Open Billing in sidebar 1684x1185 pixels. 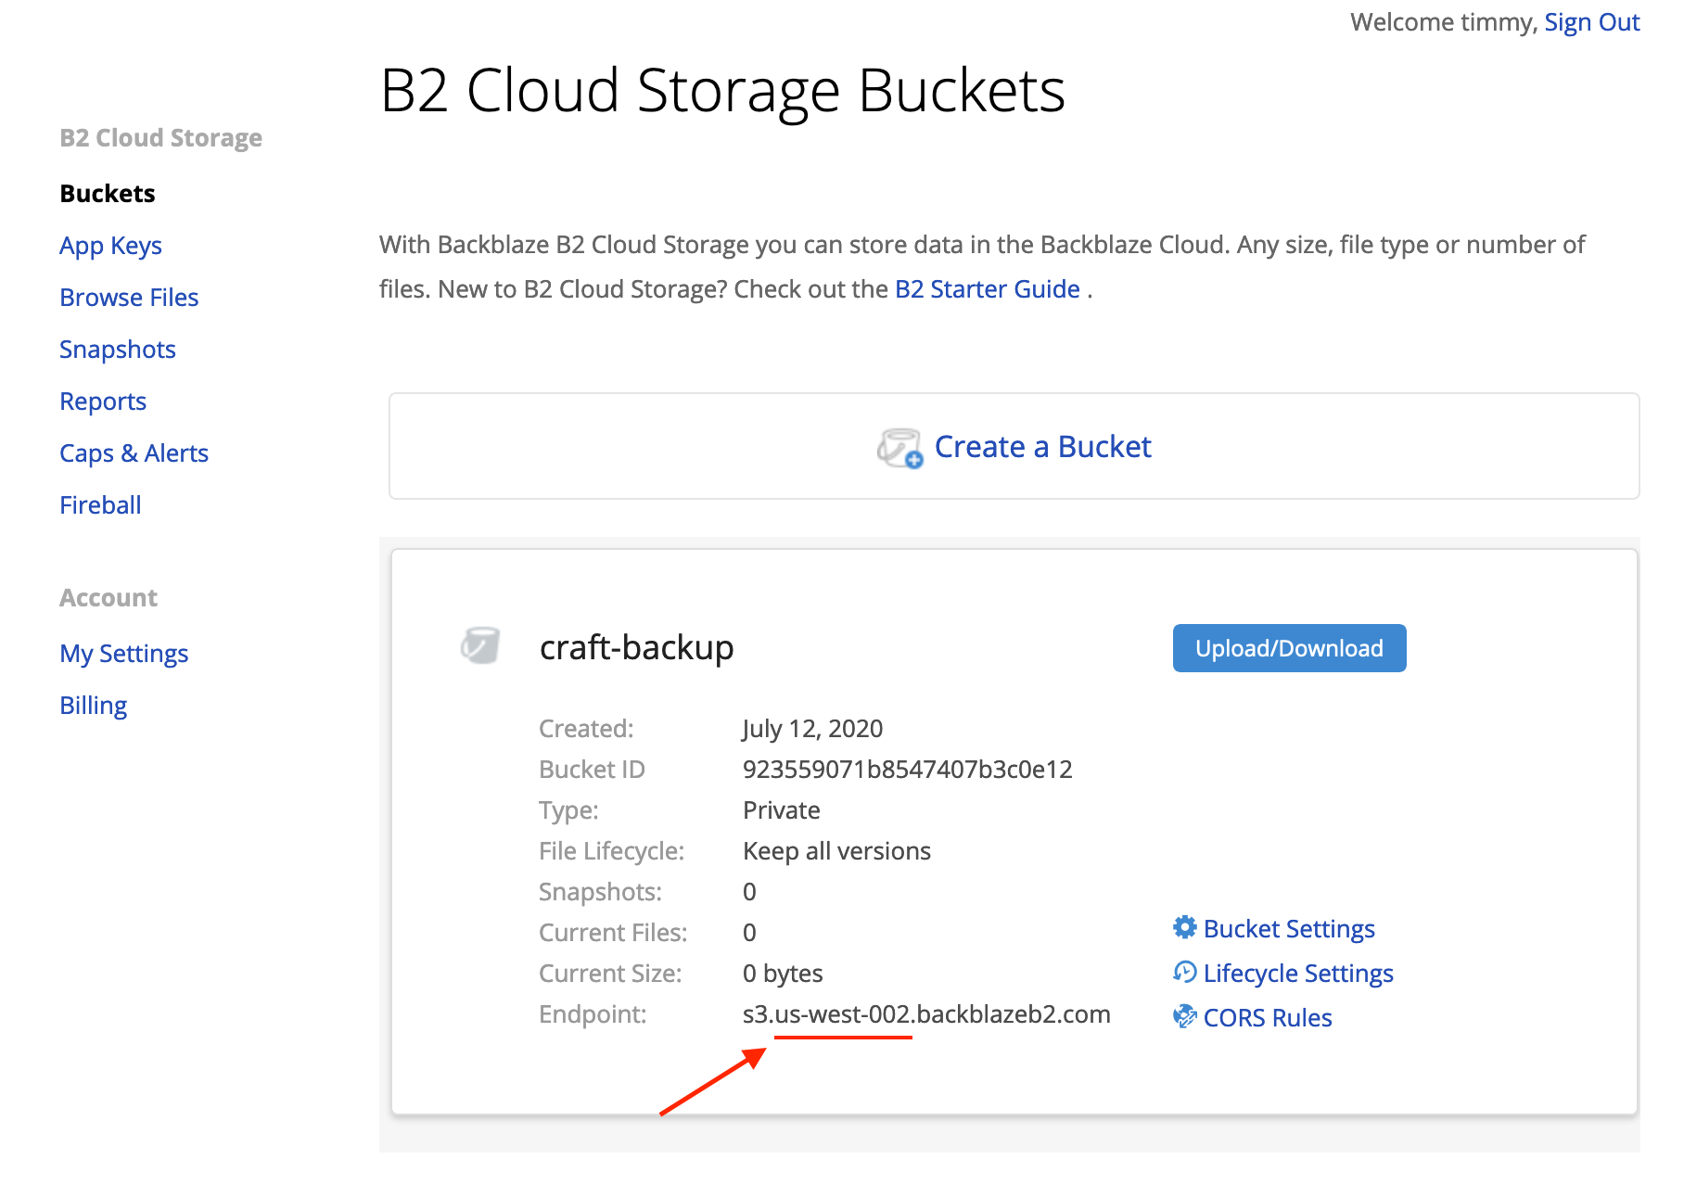[94, 706]
